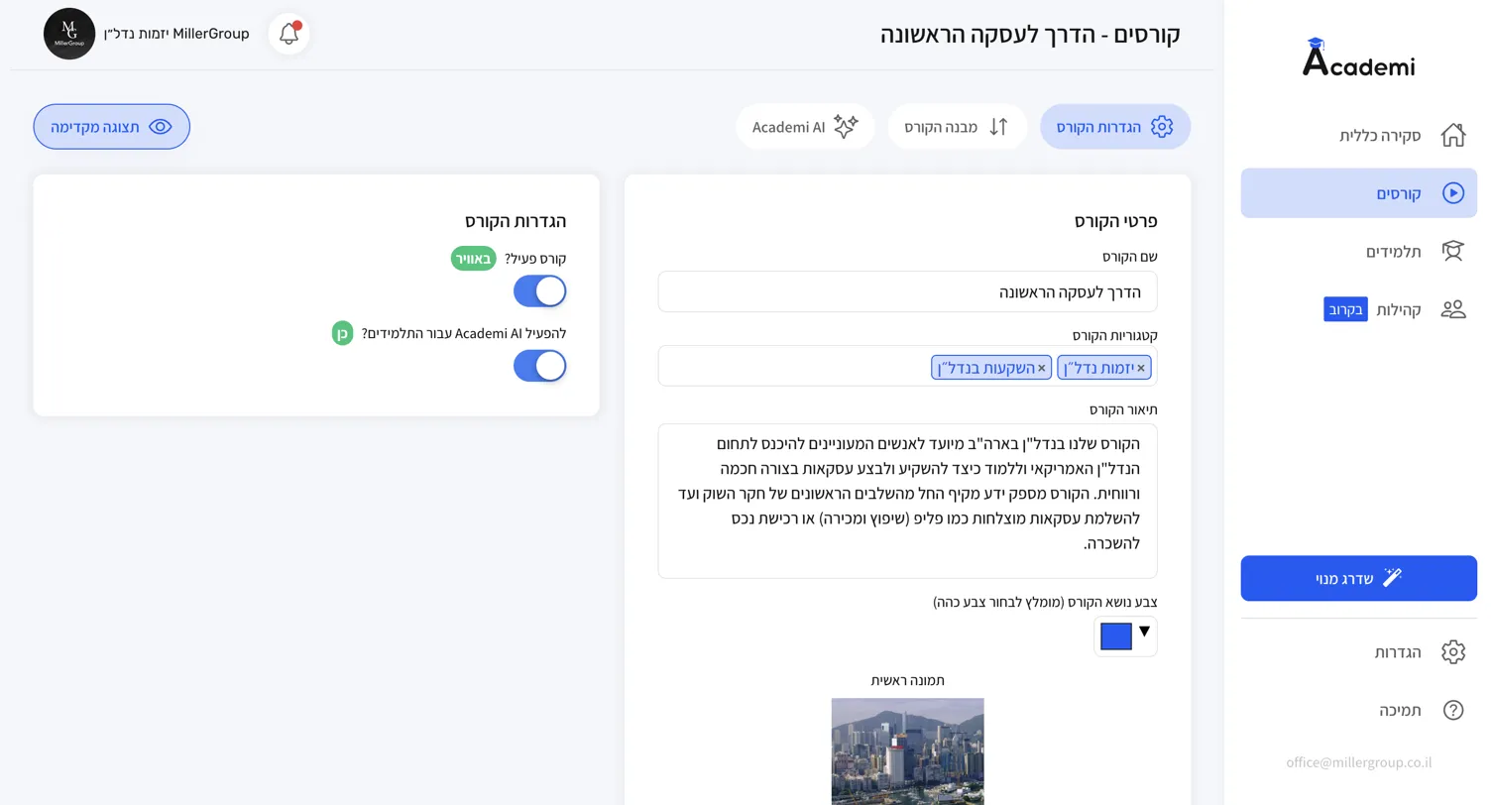This screenshot has width=1494, height=805.
Task: Click the sparkles icon on Academi AI tab
Action: 845,126
